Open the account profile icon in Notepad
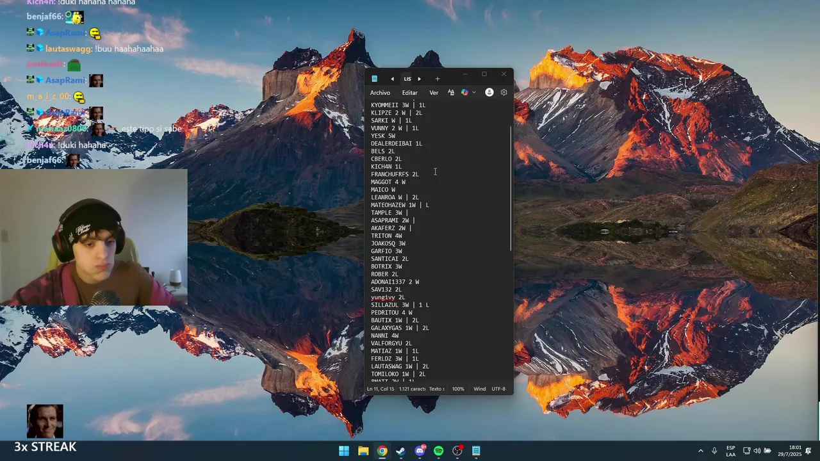Screen dimensions: 820x461 pyautogui.click(x=489, y=92)
